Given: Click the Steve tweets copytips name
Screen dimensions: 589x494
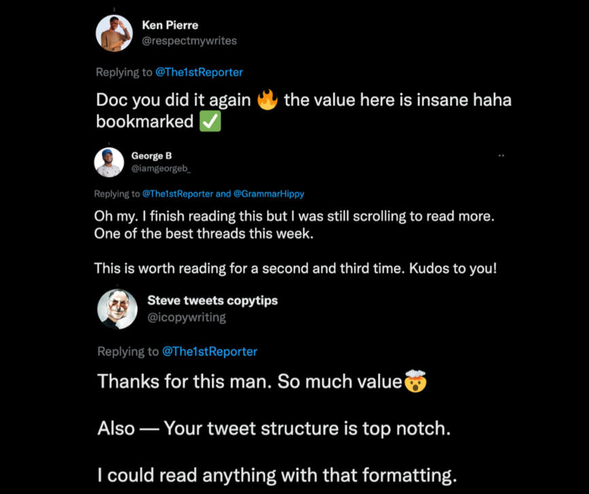Looking at the screenshot, I should tap(212, 300).
